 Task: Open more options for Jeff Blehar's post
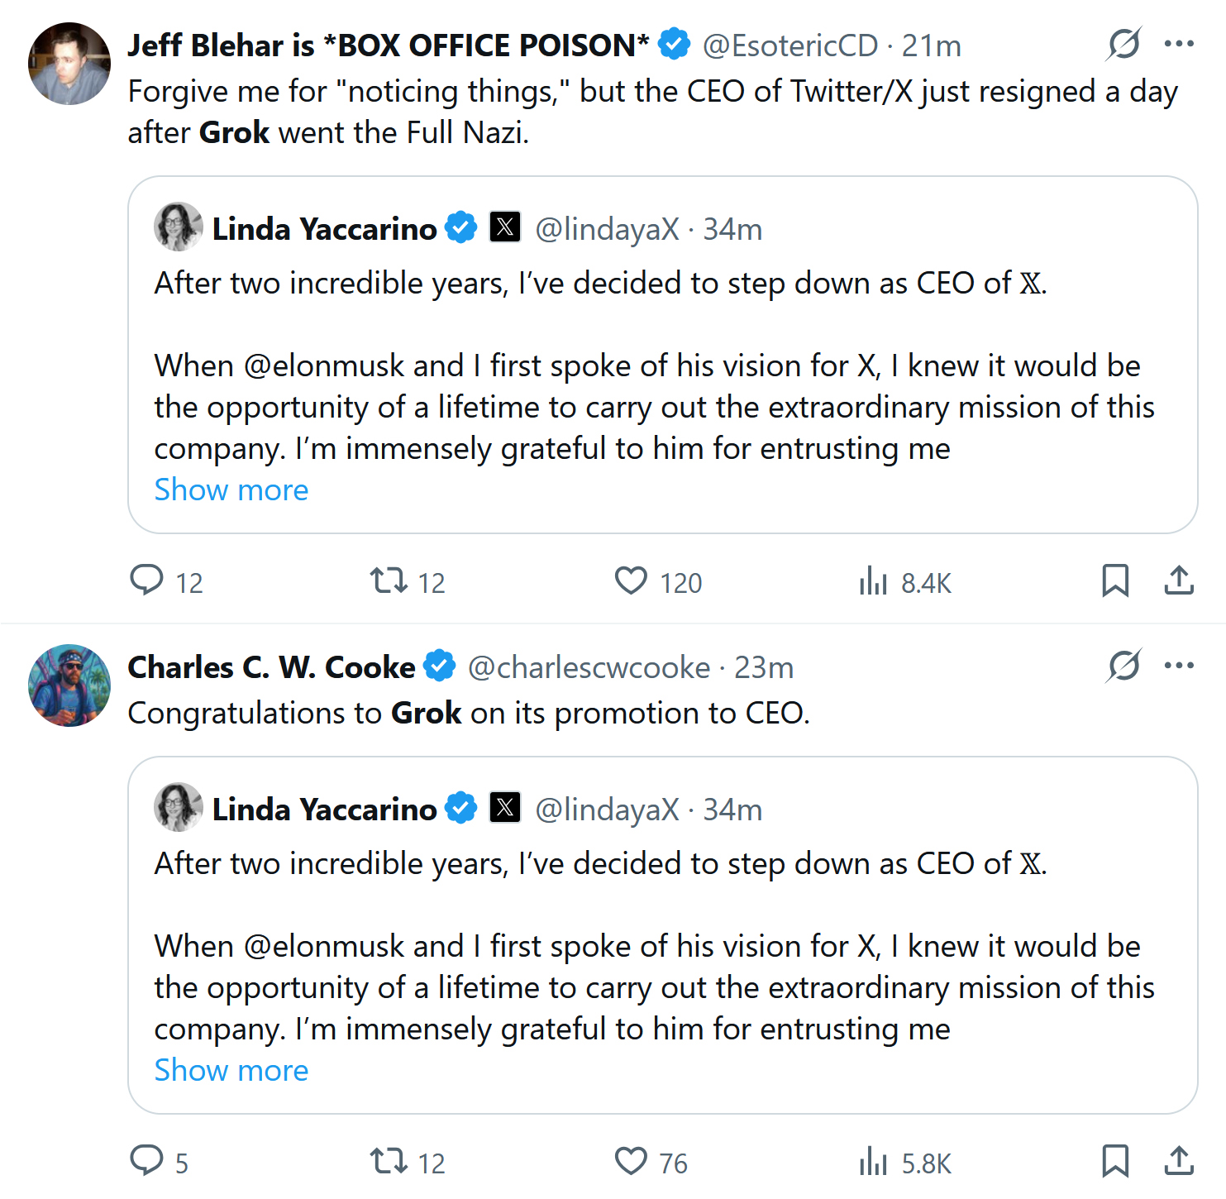(x=1179, y=44)
